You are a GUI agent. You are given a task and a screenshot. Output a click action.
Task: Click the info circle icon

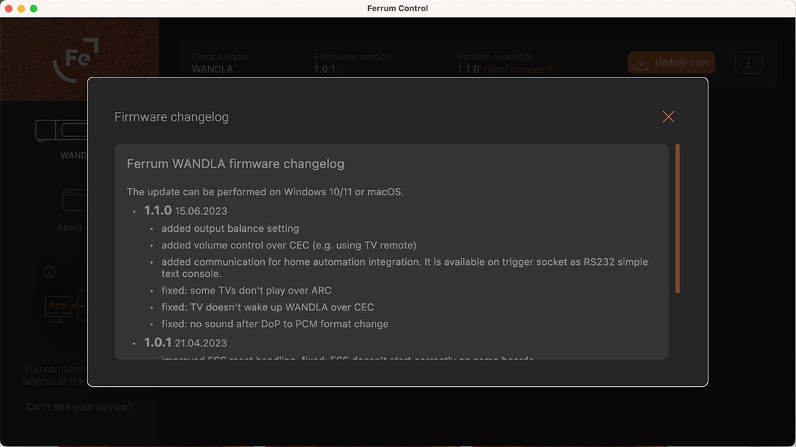coord(49,272)
